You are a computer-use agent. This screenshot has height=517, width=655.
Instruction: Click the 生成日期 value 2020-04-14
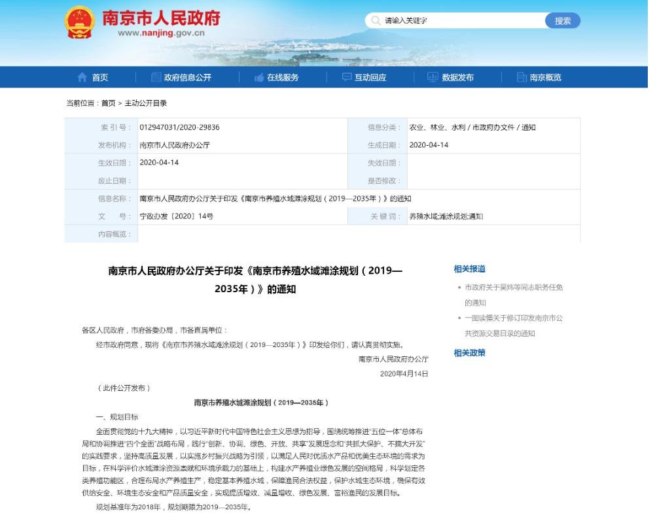click(429, 145)
